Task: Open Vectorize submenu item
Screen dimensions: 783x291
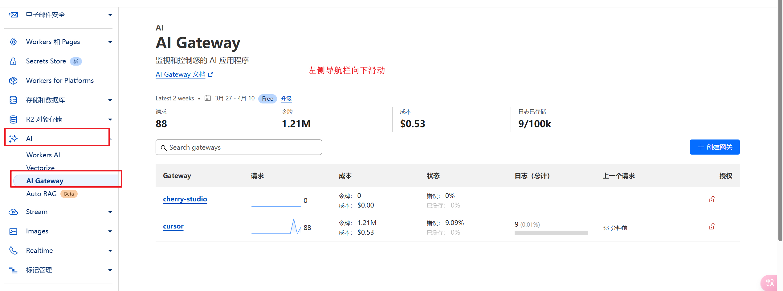Action: click(40, 168)
